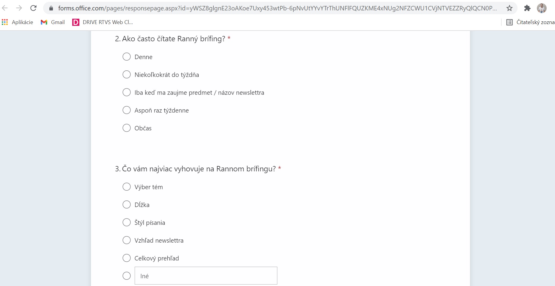Choose Výber tém radio option
Image resolution: width=555 pixels, height=286 pixels.
tap(127, 187)
